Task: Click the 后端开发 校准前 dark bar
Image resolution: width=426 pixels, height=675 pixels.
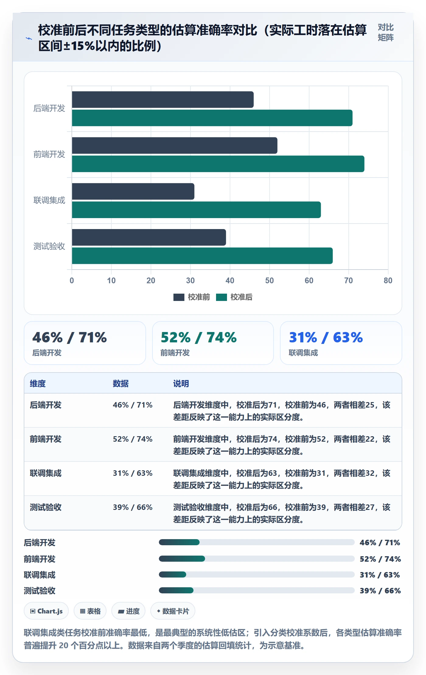Action: click(163, 100)
